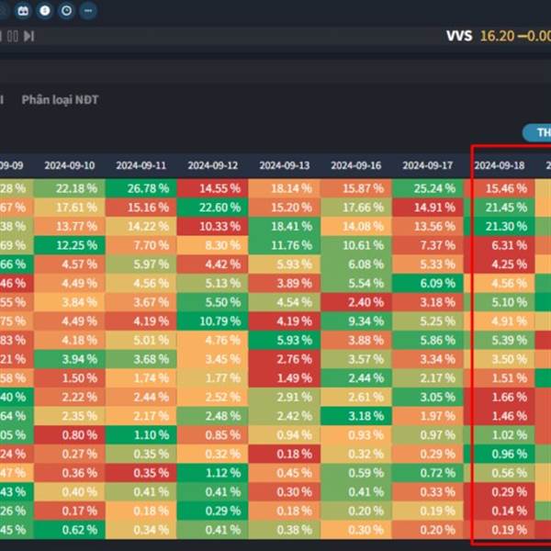Click the 21.45 % cell under 2024-09-18
This screenshot has height=551, width=551.
pos(500,208)
